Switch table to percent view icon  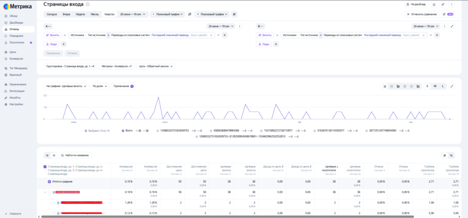[451, 155]
